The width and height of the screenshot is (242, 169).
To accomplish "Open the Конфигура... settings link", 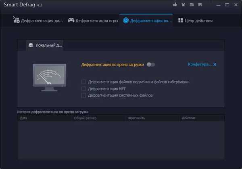I will click(x=202, y=64).
